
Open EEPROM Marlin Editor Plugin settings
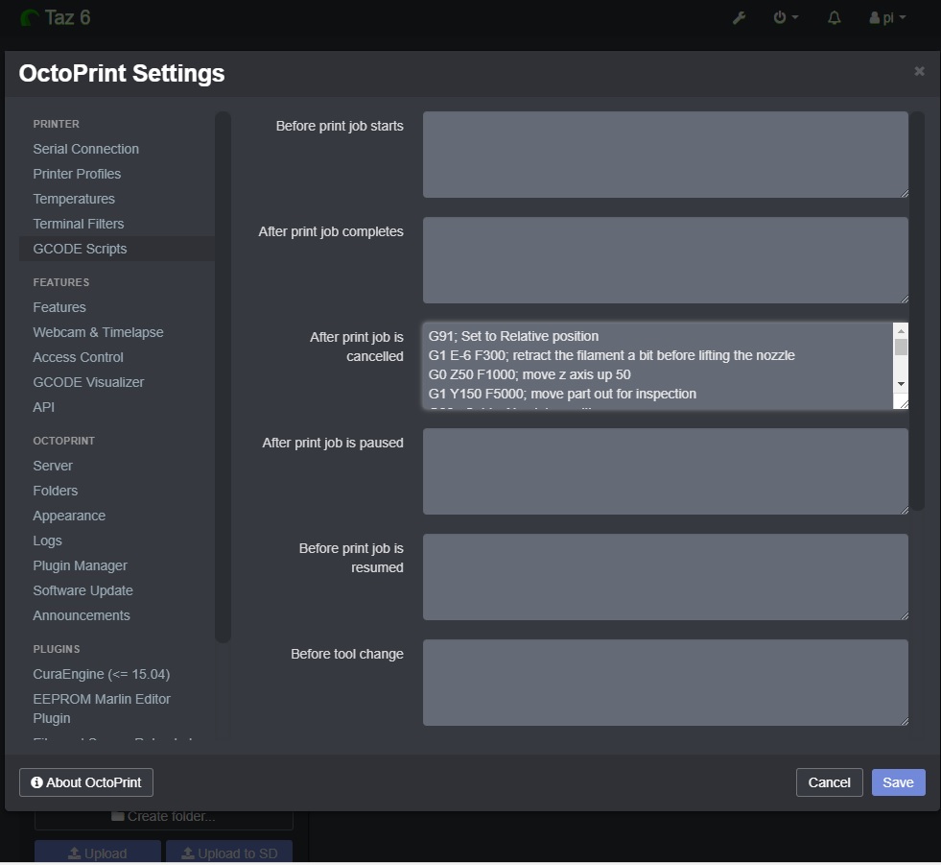click(102, 709)
